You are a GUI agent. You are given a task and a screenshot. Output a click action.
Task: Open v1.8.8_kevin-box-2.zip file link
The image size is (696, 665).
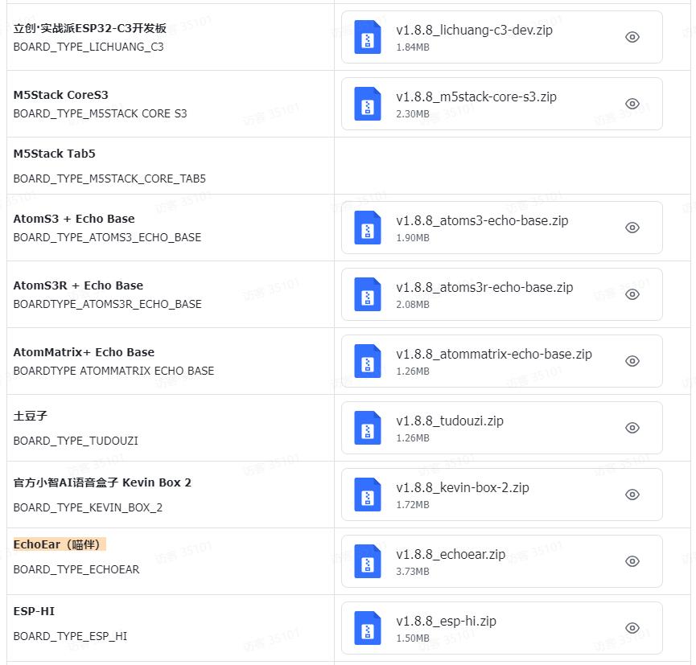coord(462,487)
